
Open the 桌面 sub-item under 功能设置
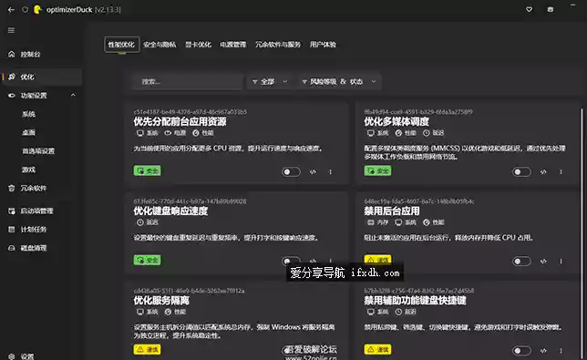[x=28, y=132]
